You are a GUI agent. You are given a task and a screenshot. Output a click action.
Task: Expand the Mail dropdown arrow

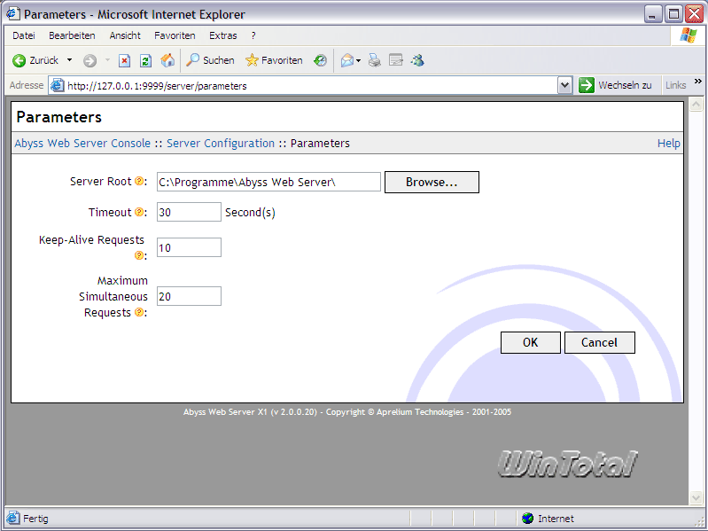coord(359,60)
